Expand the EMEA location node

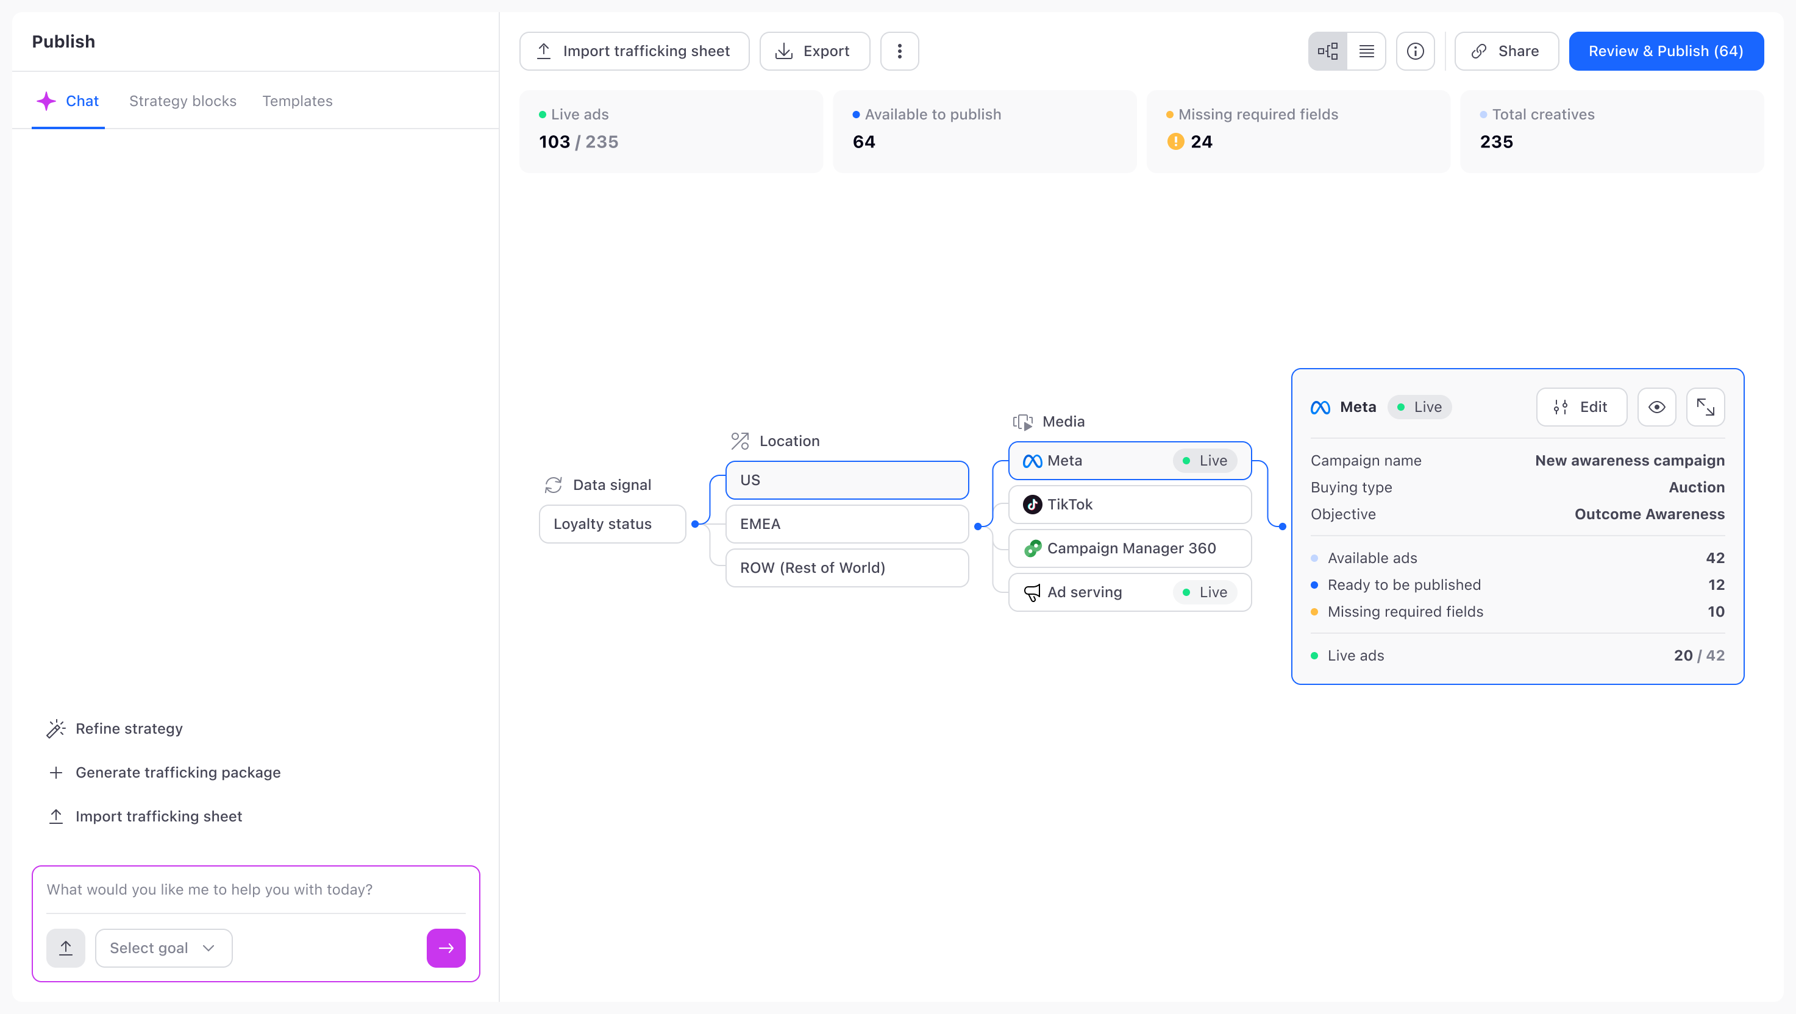[x=846, y=523]
